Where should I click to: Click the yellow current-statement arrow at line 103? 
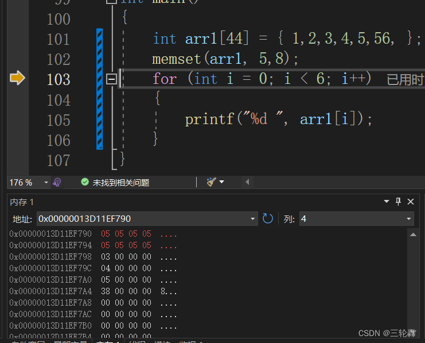(17, 78)
